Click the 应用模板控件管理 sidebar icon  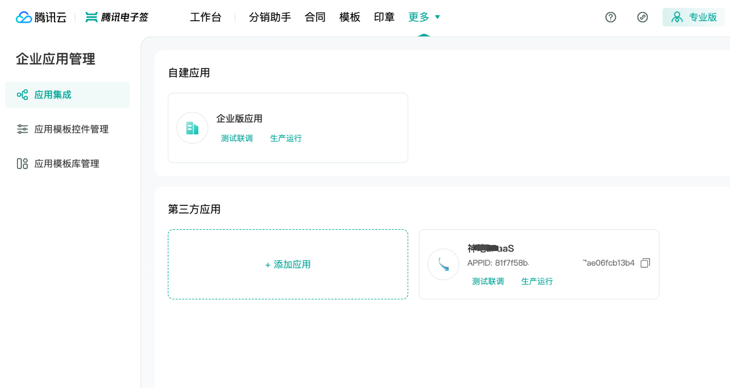point(22,129)
